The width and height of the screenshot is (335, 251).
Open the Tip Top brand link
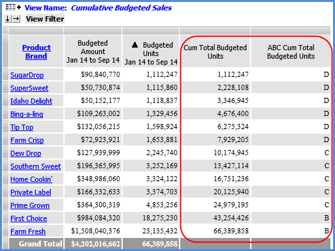22,127
